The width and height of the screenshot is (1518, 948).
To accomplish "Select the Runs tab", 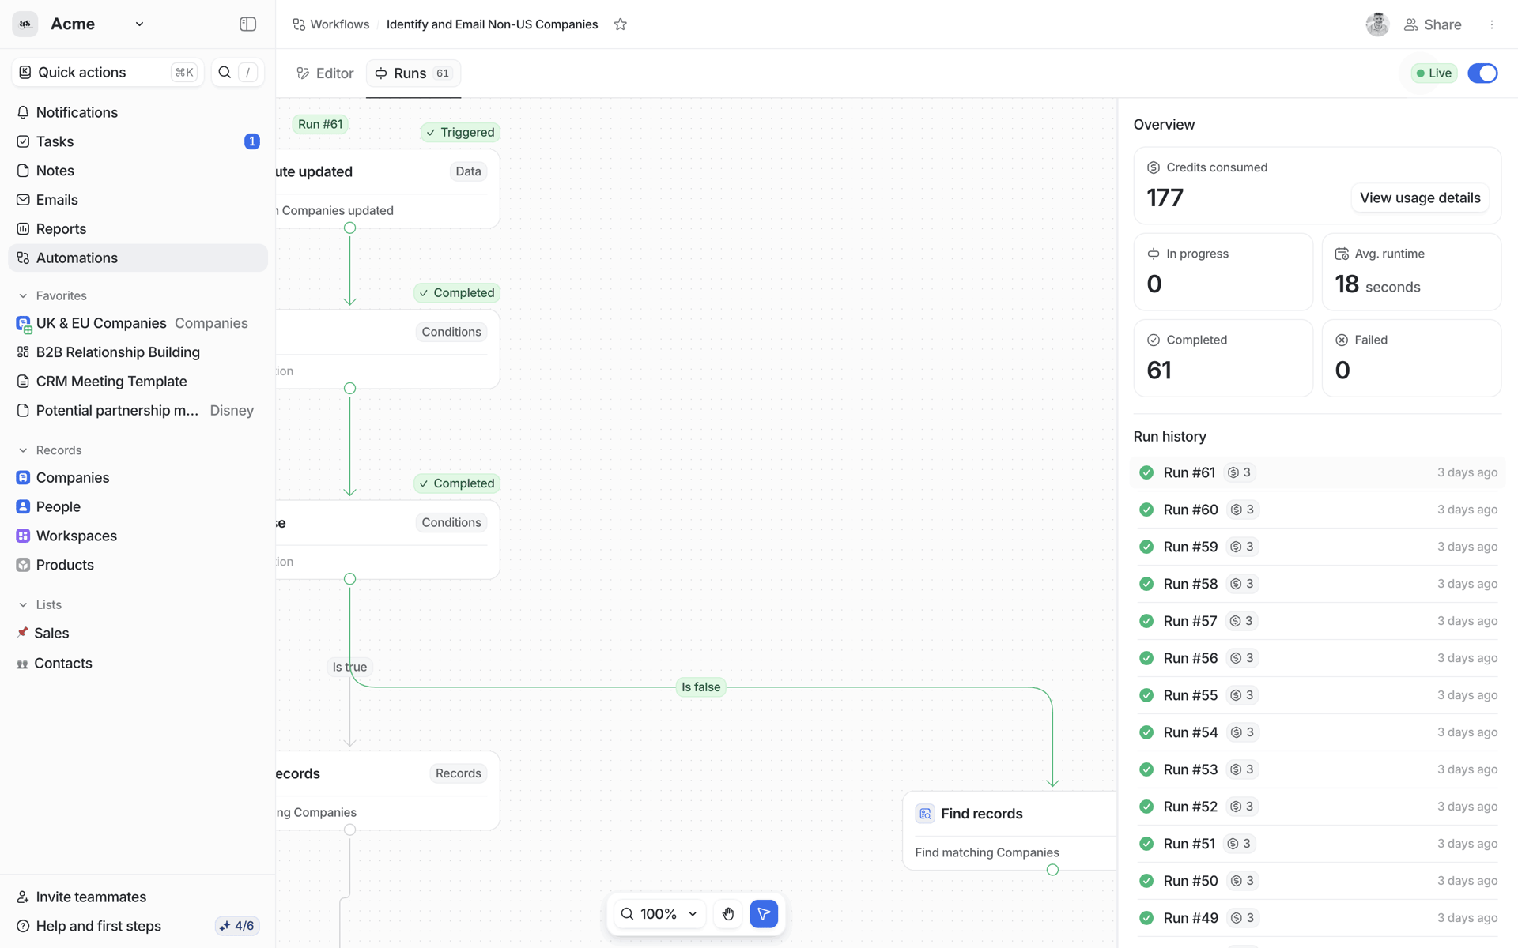I will click(x=413, y=73).
